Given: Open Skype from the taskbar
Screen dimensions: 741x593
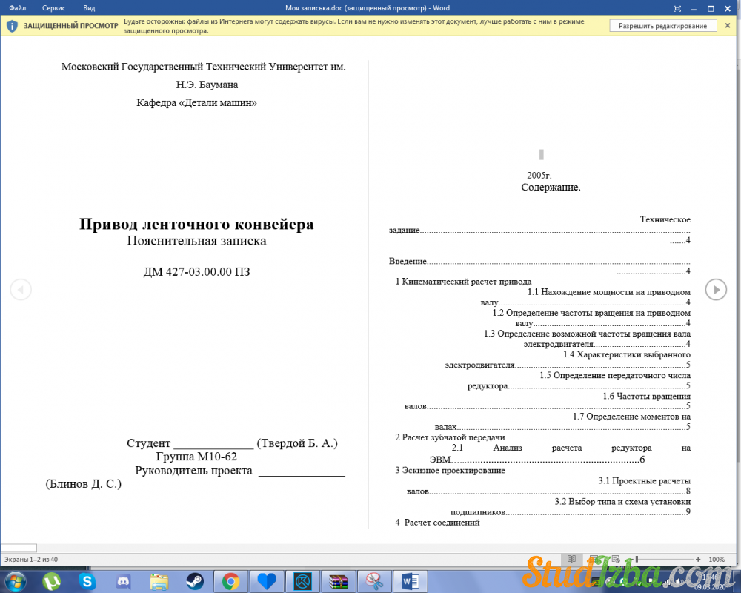Looking at the screenshot, I should coord(87,581).
